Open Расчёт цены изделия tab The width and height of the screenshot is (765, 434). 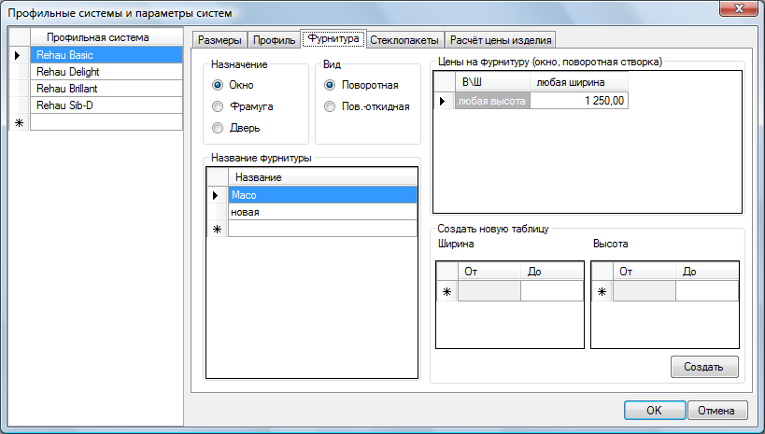point(501,40)
